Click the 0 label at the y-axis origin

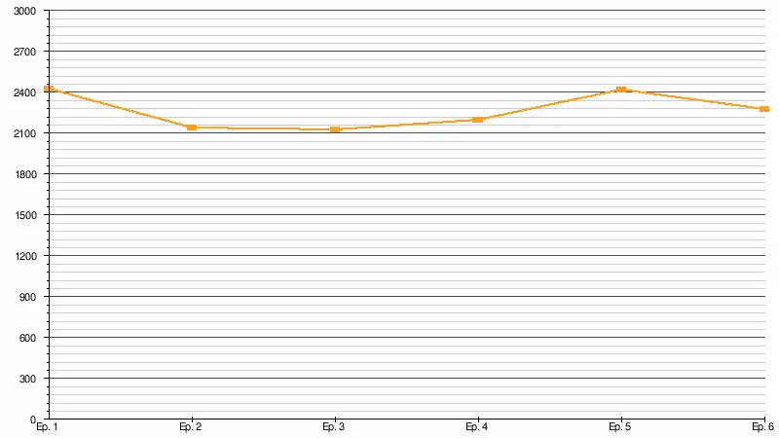click(33, 420)
